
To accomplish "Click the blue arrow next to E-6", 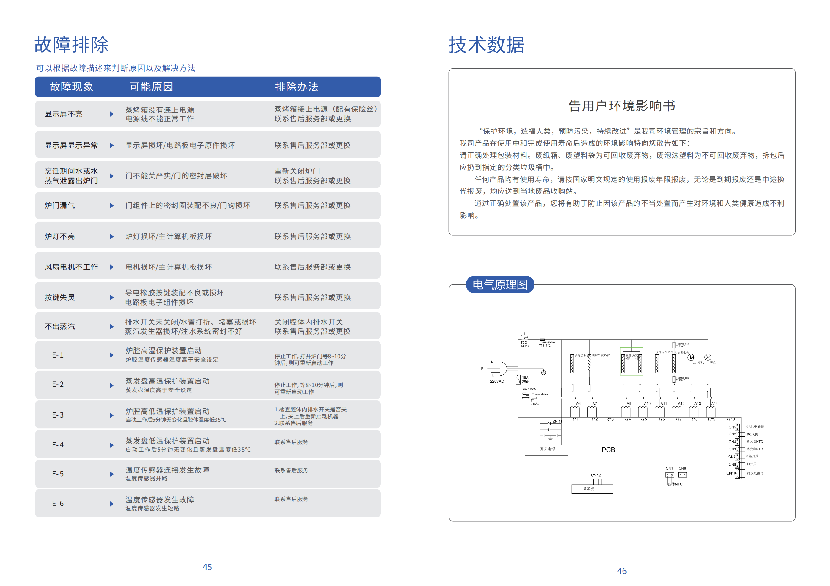I will coord(112,504).
